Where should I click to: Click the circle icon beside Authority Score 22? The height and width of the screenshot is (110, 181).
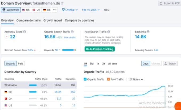pyautogui.click(x=6, y=37)
